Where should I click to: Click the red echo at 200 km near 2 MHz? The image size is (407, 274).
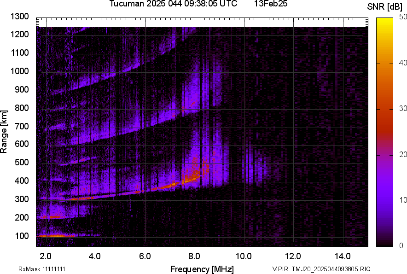51,216
